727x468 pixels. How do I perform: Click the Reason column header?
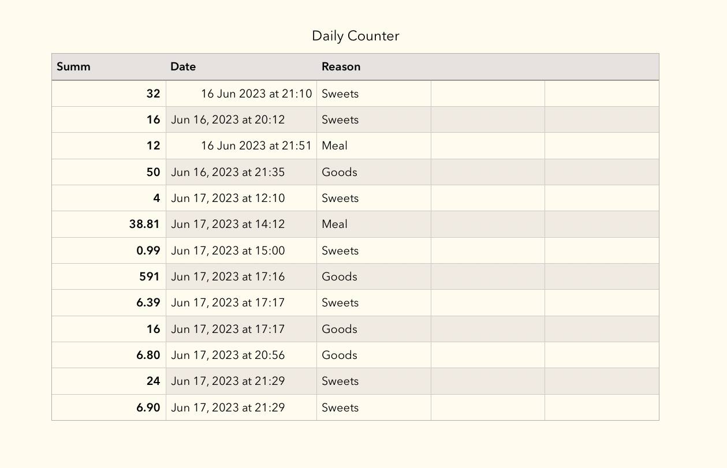pos(374,67)
